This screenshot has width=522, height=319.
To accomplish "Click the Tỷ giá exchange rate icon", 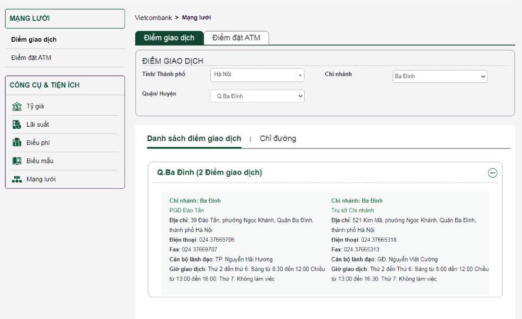I will [x=17, y=106].
